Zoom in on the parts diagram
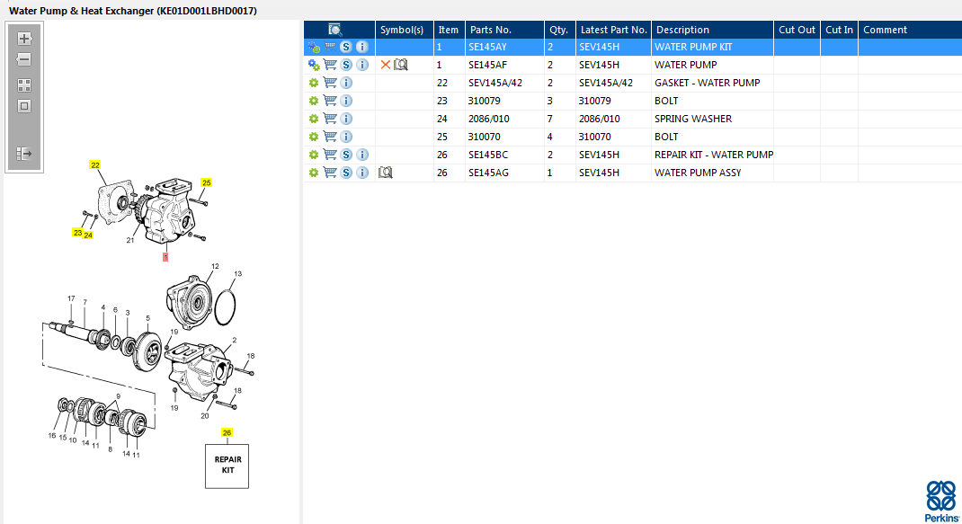962x524 pixels. (x=24, y=39)
